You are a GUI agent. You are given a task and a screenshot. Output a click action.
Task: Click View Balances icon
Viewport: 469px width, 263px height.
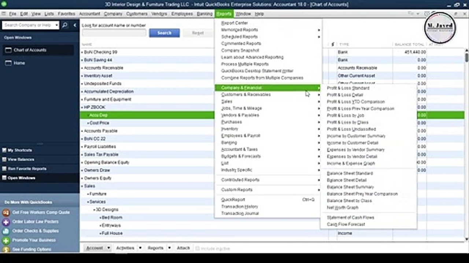(x=4, y=159)
